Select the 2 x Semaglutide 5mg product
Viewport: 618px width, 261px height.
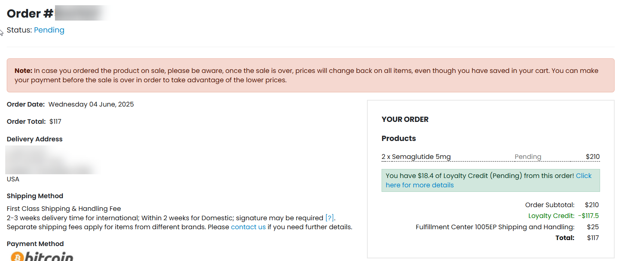tap(416, 157)
